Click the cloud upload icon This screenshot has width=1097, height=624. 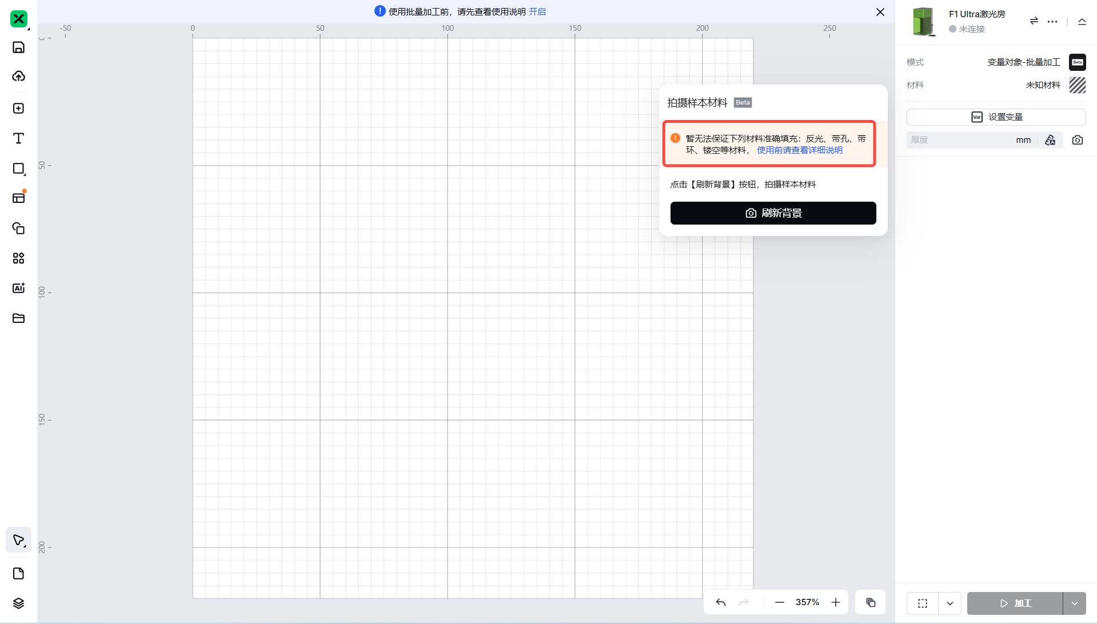click(18, 76)
